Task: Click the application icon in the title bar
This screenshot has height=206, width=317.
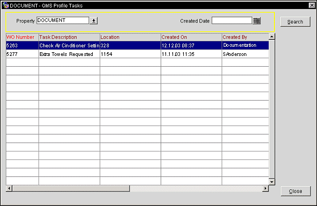Action: click(x=5, y=5)
